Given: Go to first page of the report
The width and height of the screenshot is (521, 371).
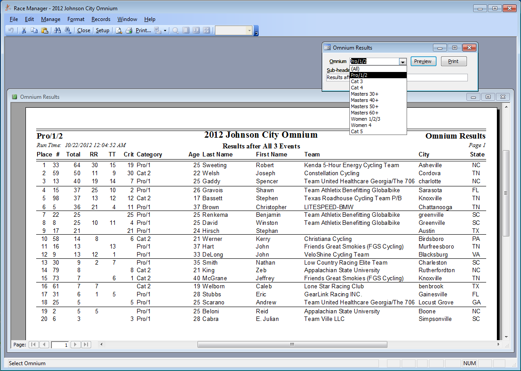Looking at the screenshot, I should [x=34, y=345].
